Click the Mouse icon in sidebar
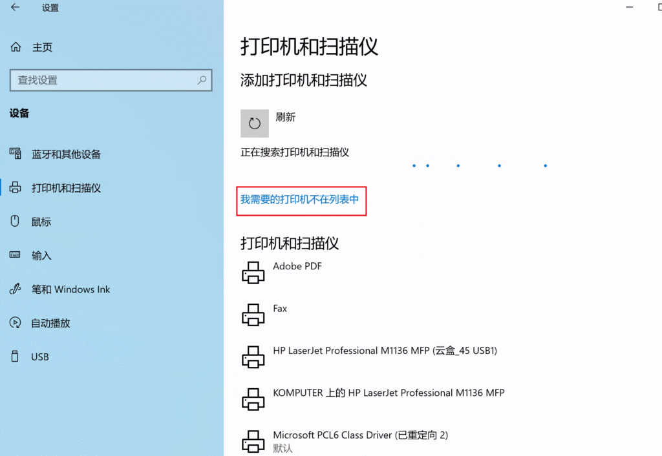Screen dimensions: 662x456 [16, 222]
